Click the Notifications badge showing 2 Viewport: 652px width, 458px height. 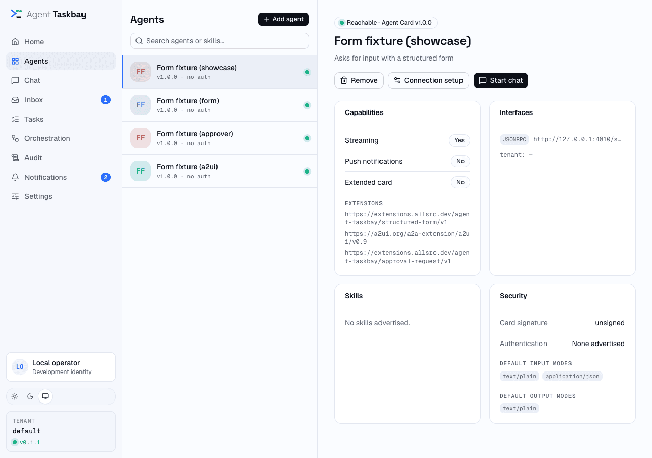(x=105, y=177)
